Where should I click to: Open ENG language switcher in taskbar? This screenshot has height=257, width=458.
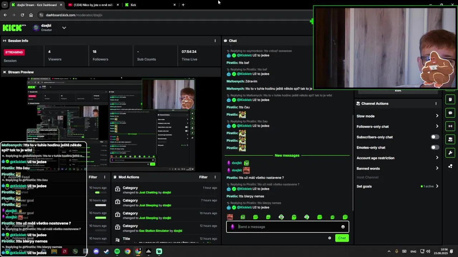pos(413,251)
